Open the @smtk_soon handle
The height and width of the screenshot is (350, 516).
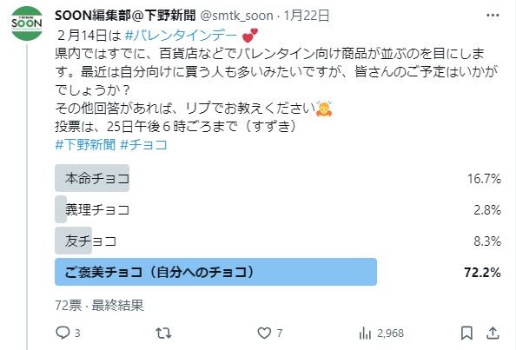(x=236, y=16)
